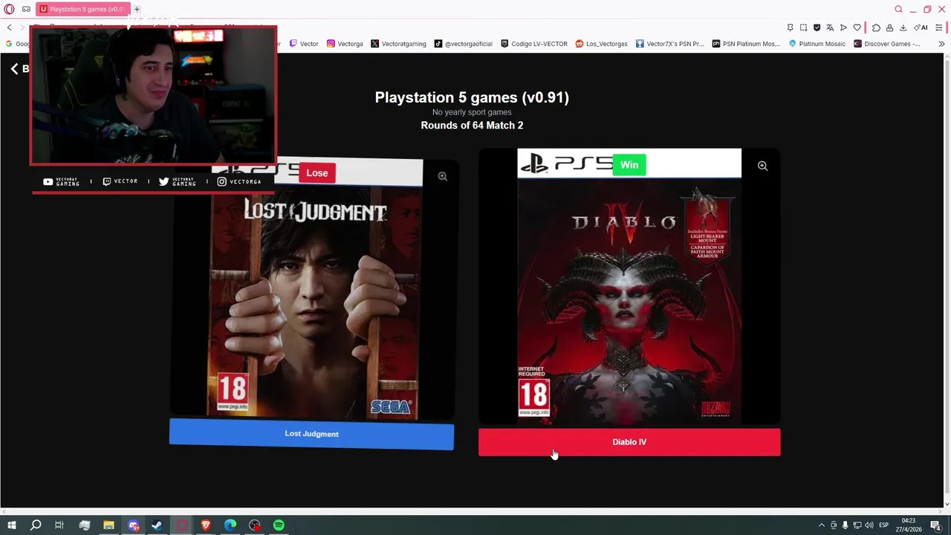Open Opera easy setup menu icon

(x=940, y=27)
